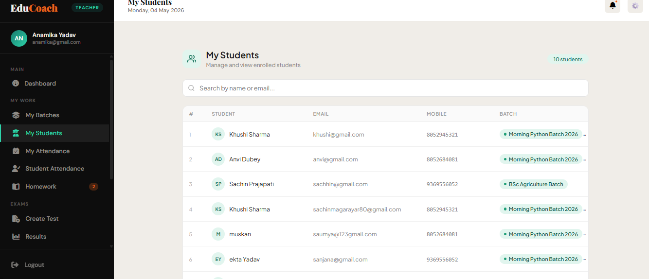Click the AN profile avatar
Viewport: 649px width, 279px height.
(19, 38)
